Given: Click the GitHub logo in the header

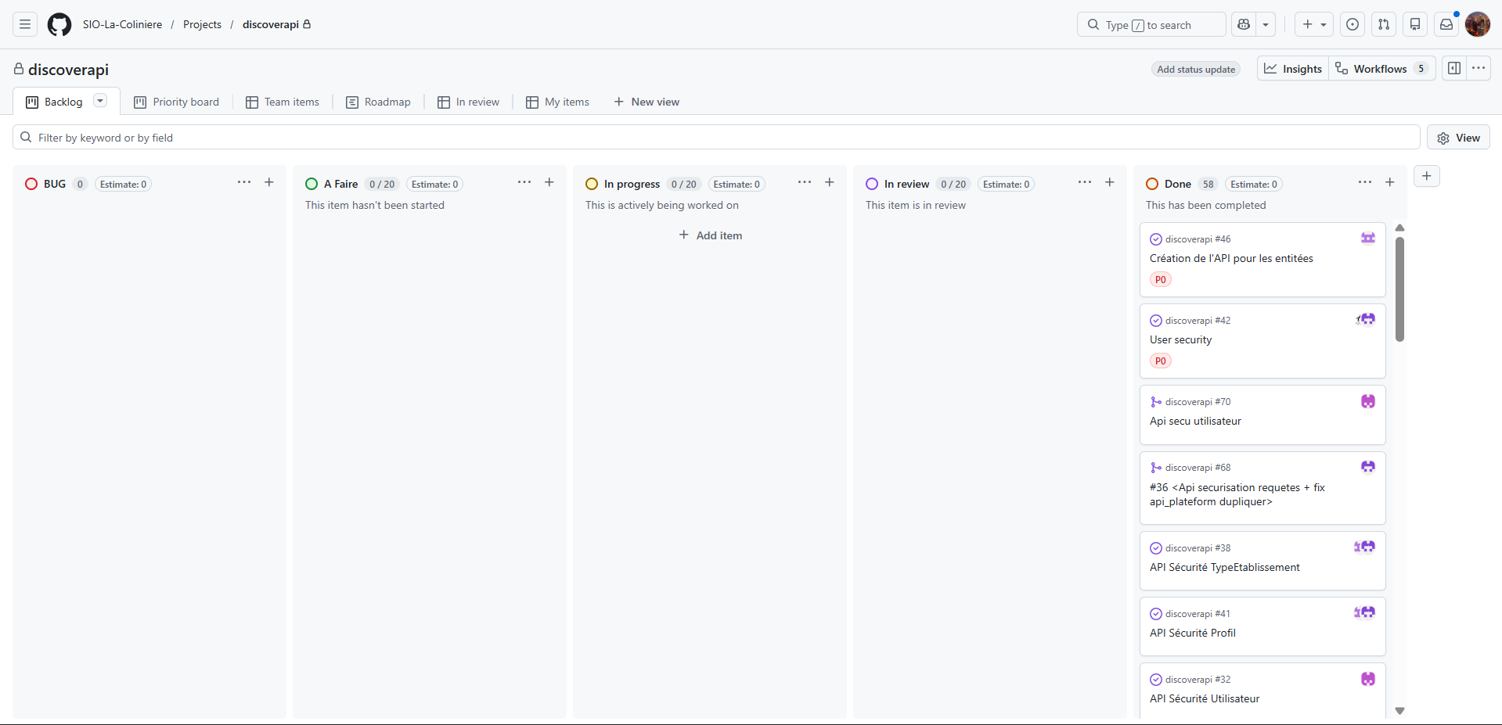Looking at the screenshot, I should pos(59,24).
